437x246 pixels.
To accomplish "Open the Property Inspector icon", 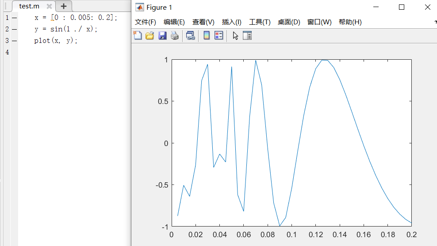I will tap(247, 35).
